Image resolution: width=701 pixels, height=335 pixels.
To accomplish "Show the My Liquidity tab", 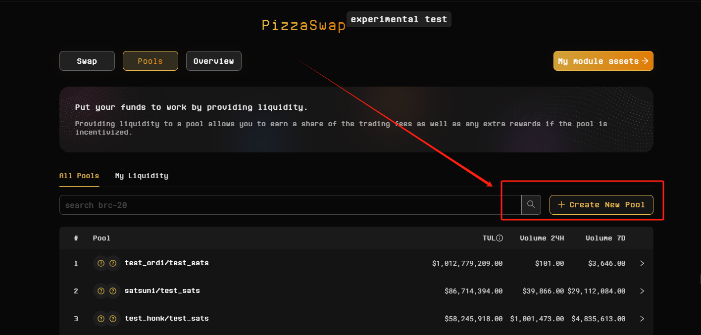I will click(x=142, y=176).
